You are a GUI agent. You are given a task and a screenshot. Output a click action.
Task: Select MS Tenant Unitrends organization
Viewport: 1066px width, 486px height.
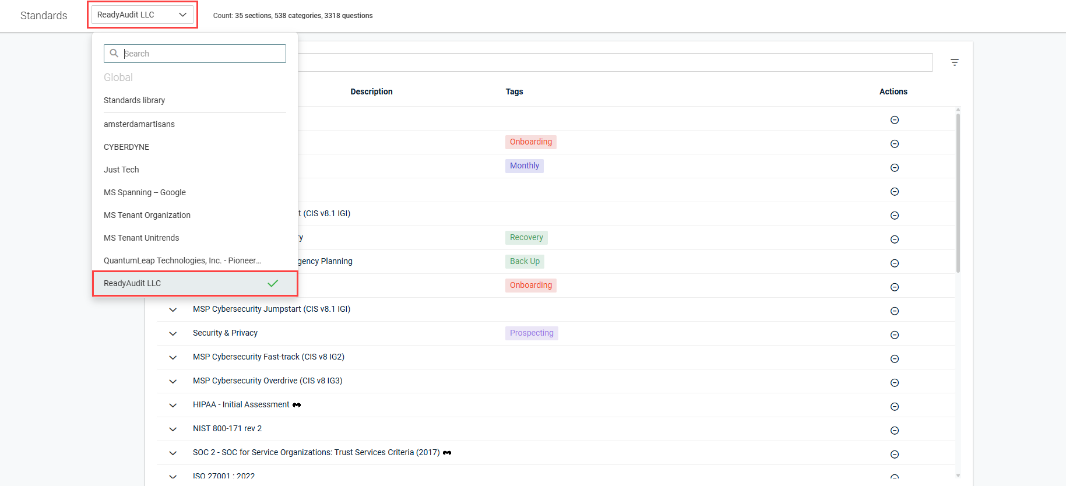pyautogui.click(x=142, y=238)
